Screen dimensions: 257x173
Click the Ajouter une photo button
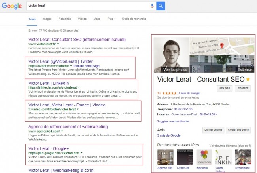pos(238,130)
